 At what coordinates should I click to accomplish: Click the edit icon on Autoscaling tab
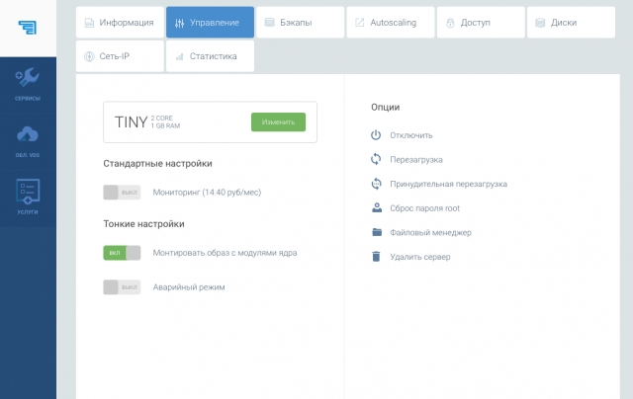pyautogui.click(x=359, y=22)
